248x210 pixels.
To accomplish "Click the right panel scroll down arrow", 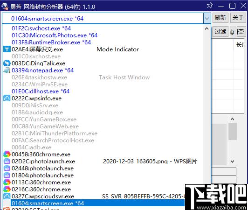I will click(x=232, y=161).
